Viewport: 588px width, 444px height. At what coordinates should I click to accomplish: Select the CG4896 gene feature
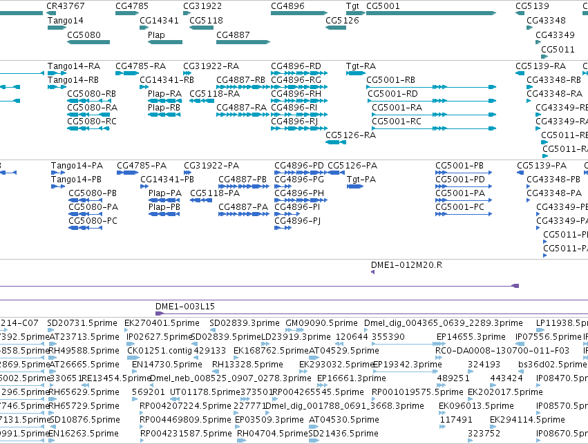tap(299, 13)
